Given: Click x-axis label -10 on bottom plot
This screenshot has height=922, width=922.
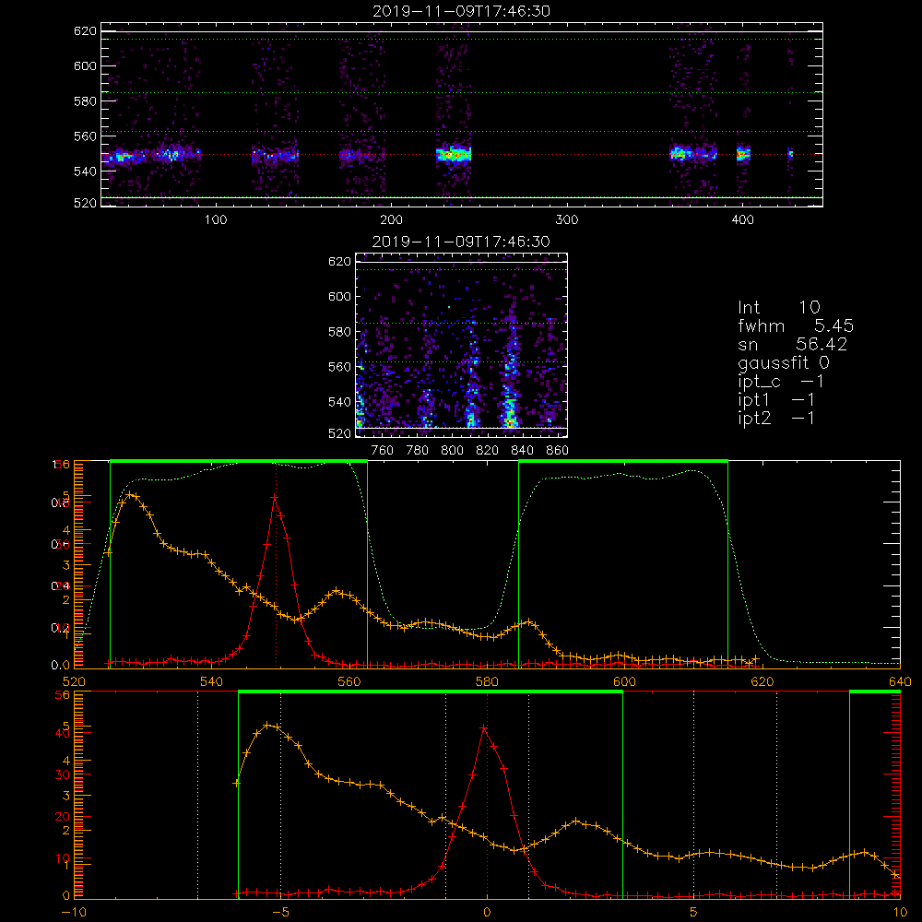Looking at the screenshot, I should pyautogui.click(x=74, y=913).
